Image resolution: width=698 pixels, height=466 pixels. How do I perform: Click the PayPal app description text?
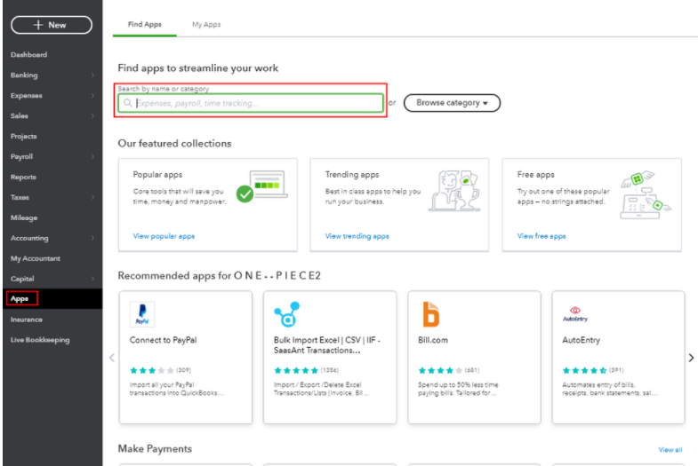[176, 389]
